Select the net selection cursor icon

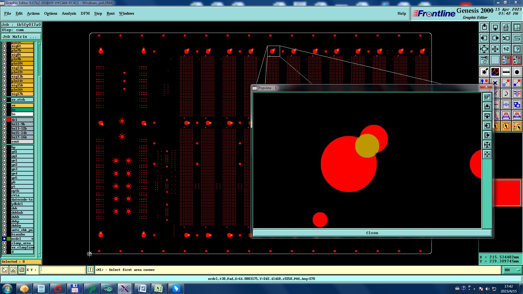click(517, 126)
